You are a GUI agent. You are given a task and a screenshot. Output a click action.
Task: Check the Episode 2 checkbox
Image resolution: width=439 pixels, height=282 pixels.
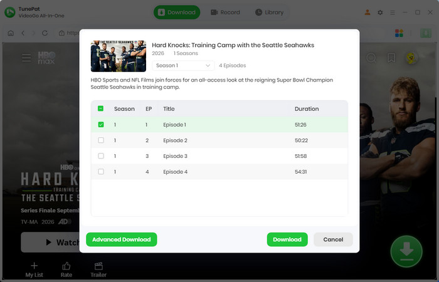(101, 140)
